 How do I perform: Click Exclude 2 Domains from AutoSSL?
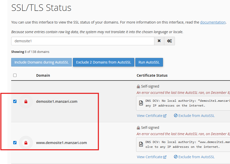(x=103, y=62)
